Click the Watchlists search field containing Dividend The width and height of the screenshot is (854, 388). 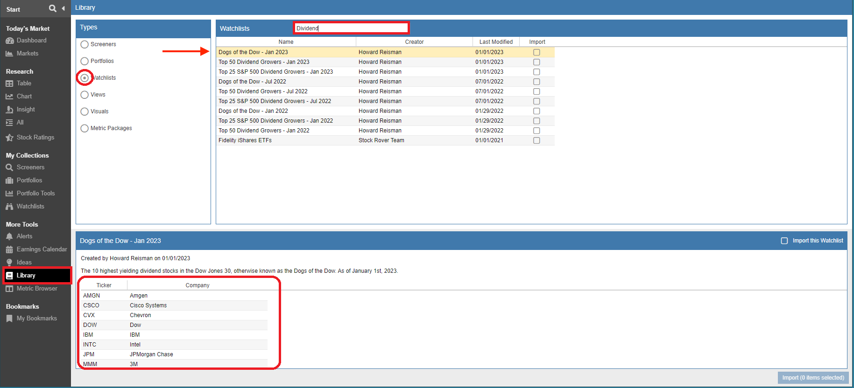(351, 28)
